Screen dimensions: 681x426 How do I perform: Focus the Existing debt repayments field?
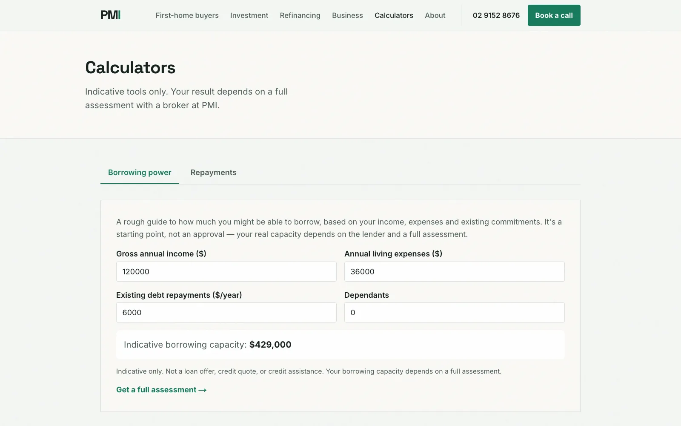(226, 312)
